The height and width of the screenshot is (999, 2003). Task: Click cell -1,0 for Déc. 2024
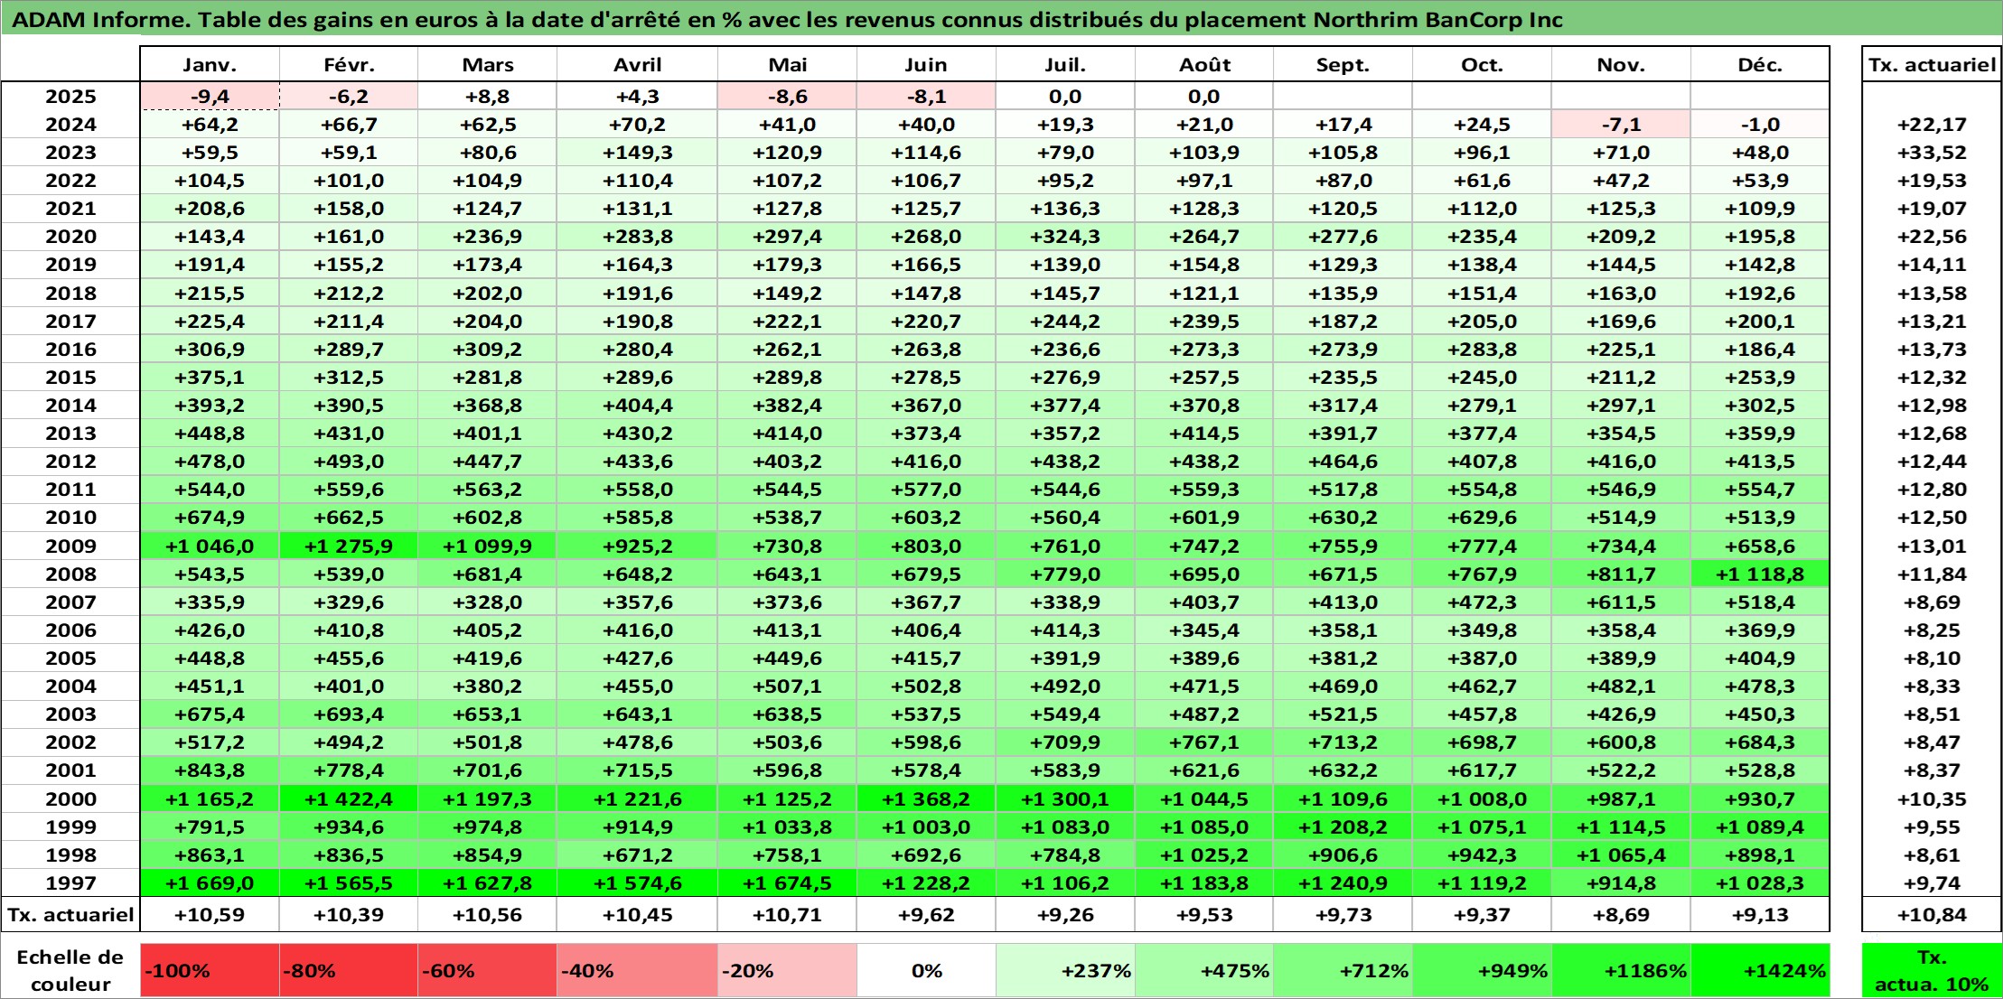[1760, 125]
